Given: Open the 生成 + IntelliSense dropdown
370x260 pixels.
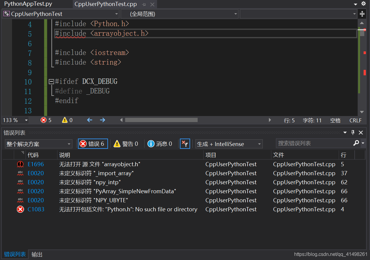Looking at the screenshot, I should tap(229, 144).
